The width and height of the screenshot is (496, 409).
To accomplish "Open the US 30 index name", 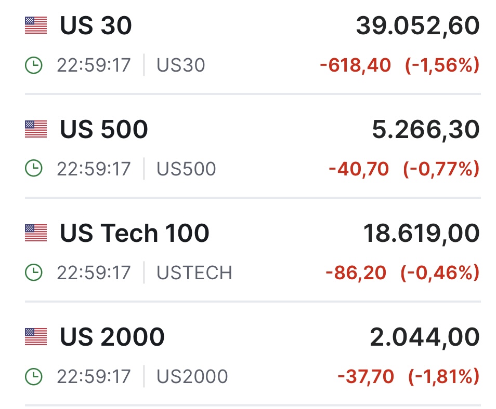I will (x=96, y=26).
